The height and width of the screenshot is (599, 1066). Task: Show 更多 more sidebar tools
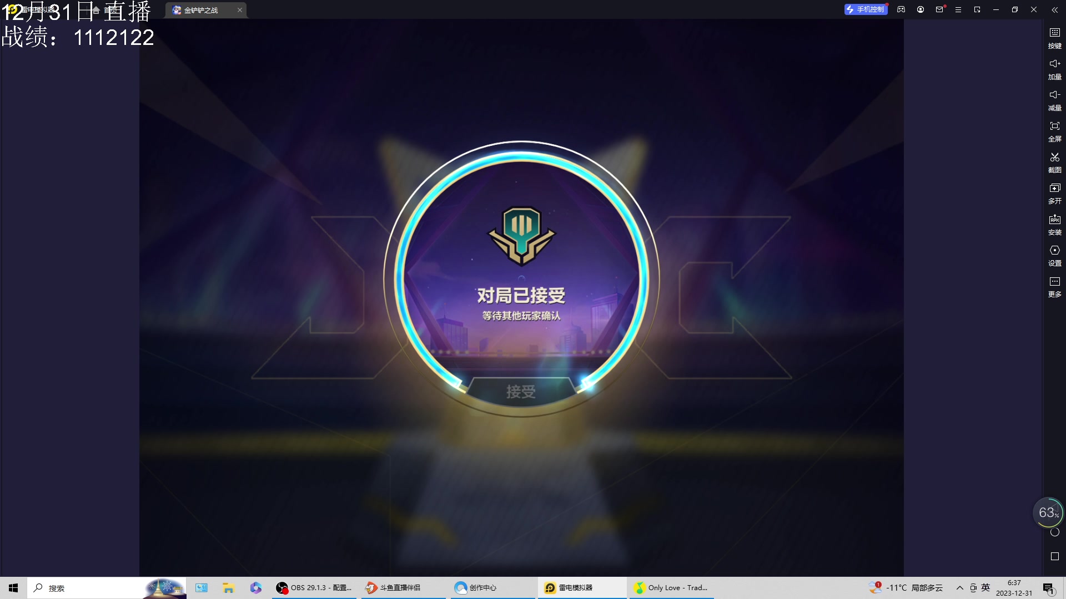[1054, 286]
